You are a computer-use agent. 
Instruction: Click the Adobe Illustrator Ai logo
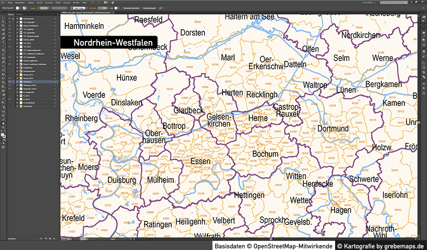tap(3, 3)
